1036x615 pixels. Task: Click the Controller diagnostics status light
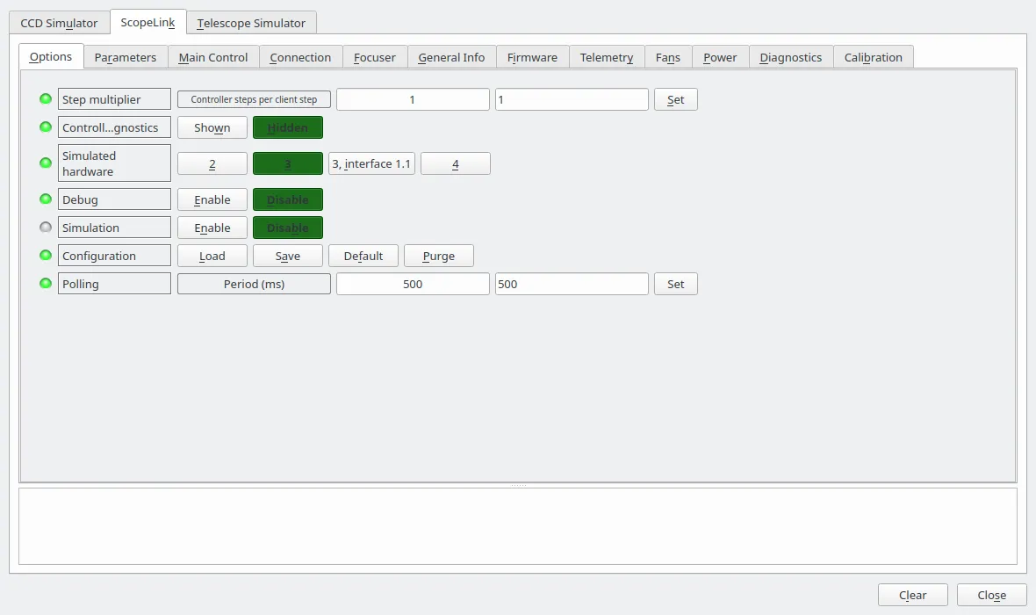[46, 127]
